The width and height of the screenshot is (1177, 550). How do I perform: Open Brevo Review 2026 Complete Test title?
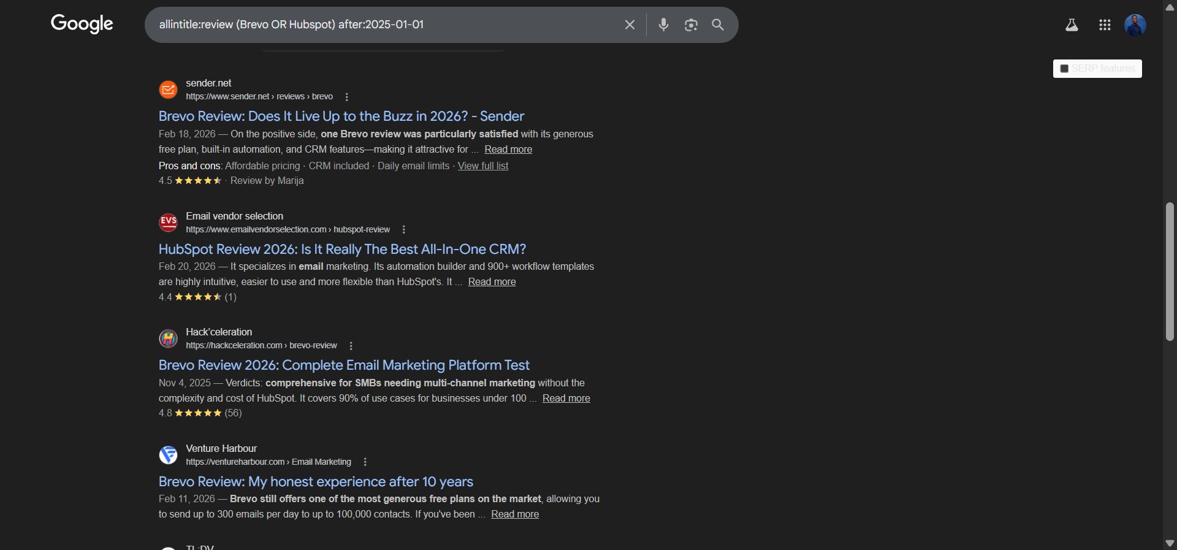click(x=344, y=365)
